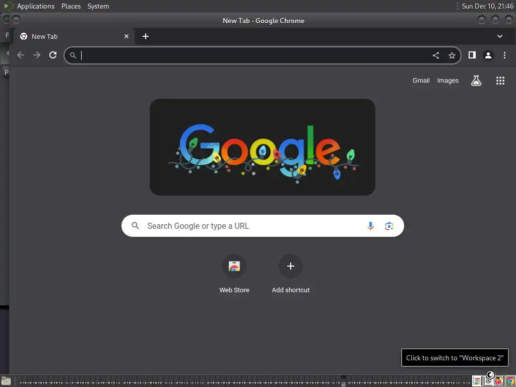Open Search Labs flask icon
This screenshot has width=516, height=387.
click(x=476, y=81)
